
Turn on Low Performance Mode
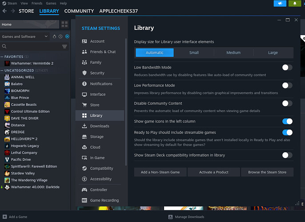287,85
